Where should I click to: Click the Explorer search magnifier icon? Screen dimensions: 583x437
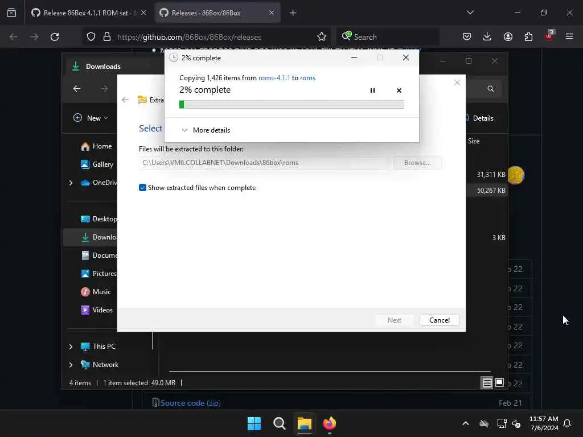tap(490, 88)
